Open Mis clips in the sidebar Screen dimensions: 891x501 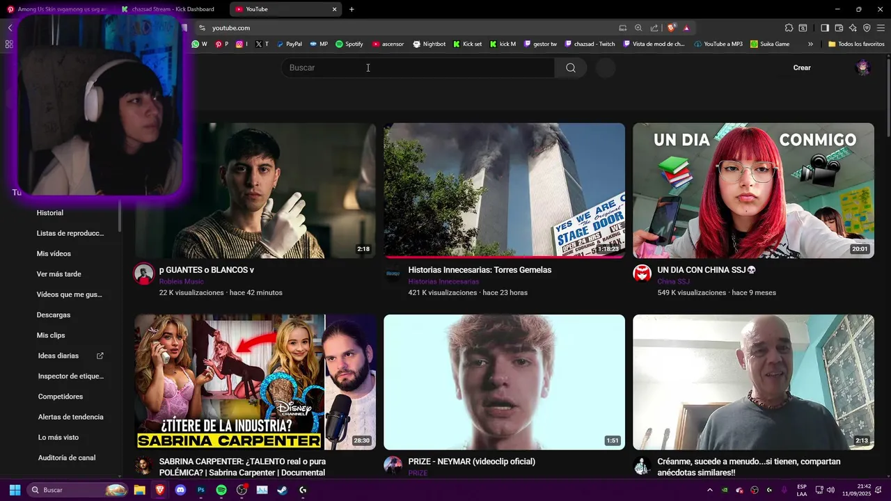click(x=51, y=335)
